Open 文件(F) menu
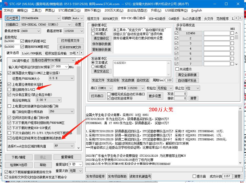The height and width of the screenshot is (183, 246). point(8,10)
